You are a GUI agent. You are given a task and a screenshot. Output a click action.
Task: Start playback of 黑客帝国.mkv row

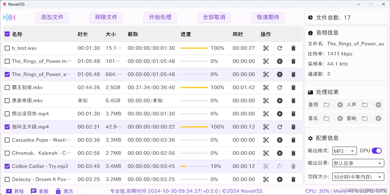(280, 101)
